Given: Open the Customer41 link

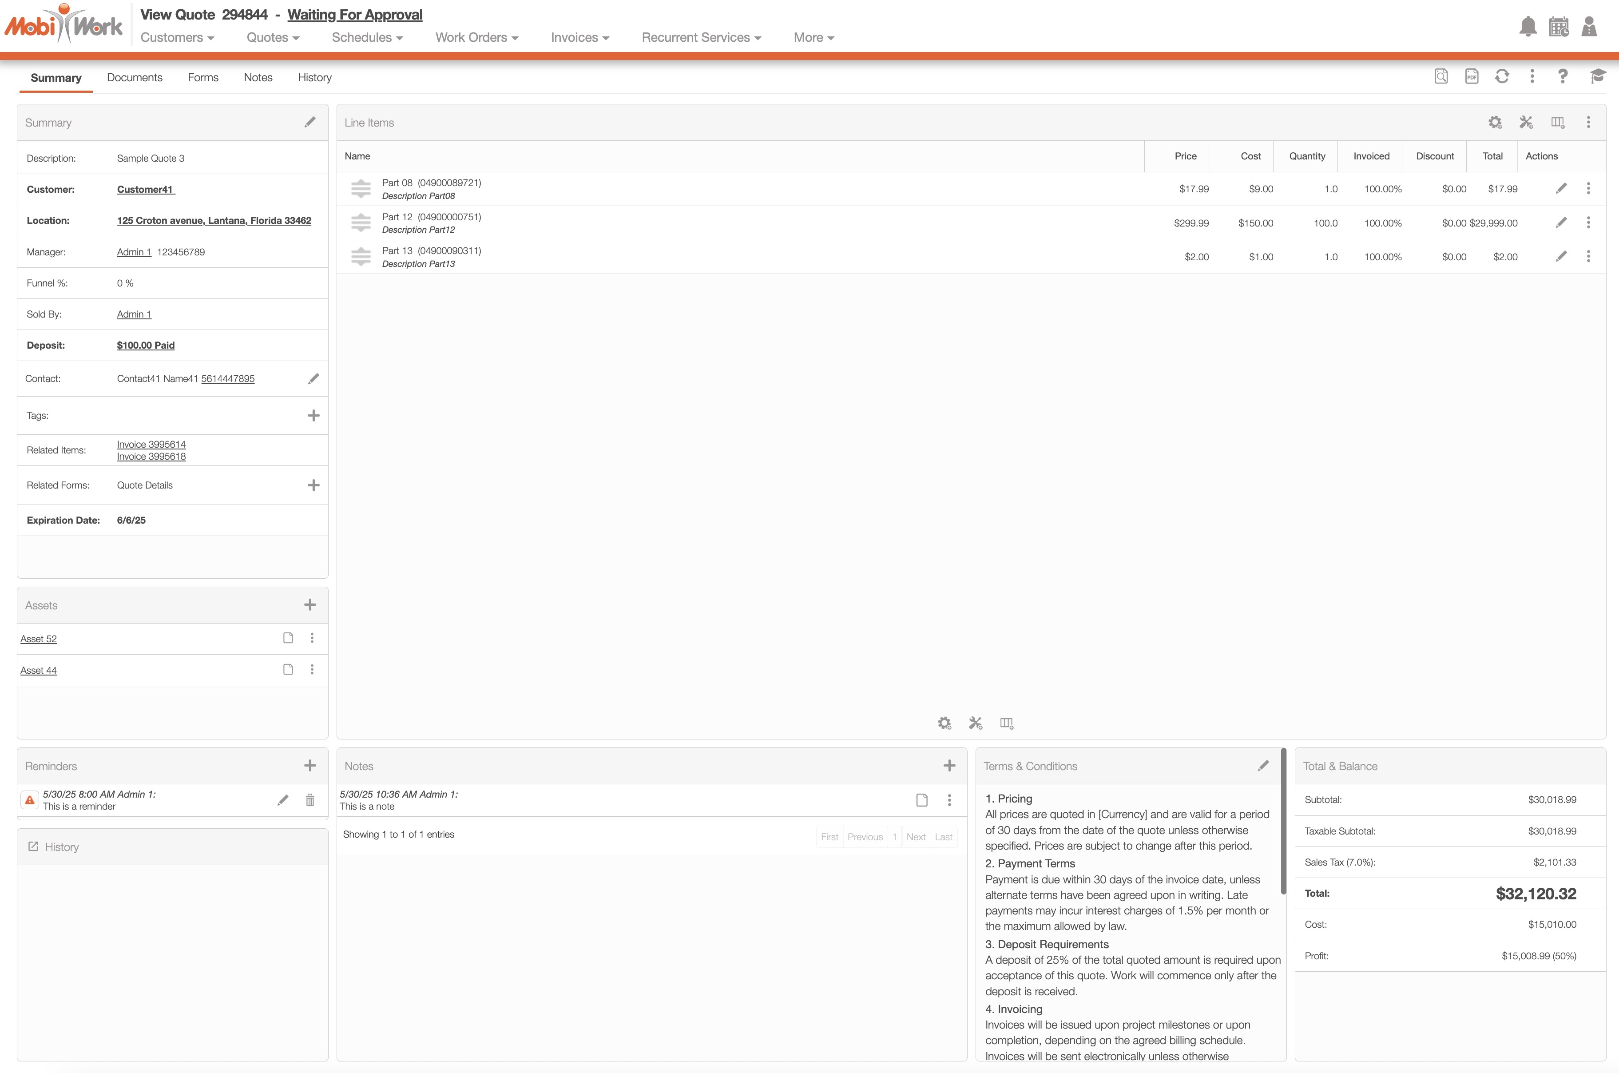Looking at the screenshot, I should coord(145,190).
